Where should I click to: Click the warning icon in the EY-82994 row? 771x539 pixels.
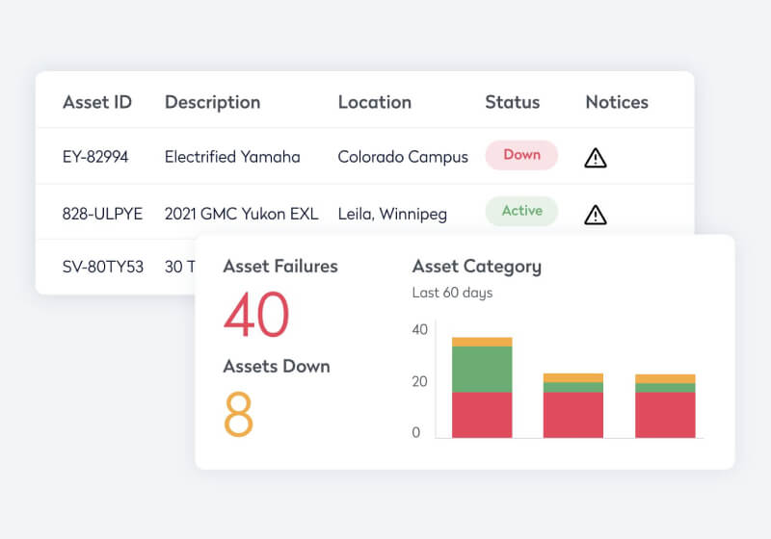pos(596,158)
